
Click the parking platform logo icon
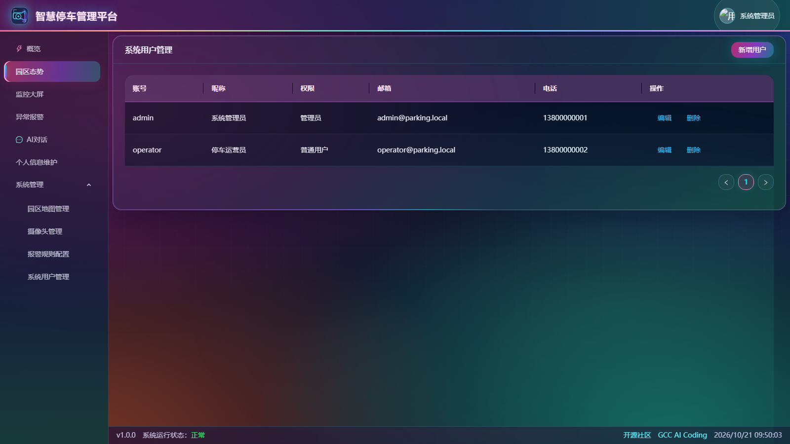tap(20, 16)
